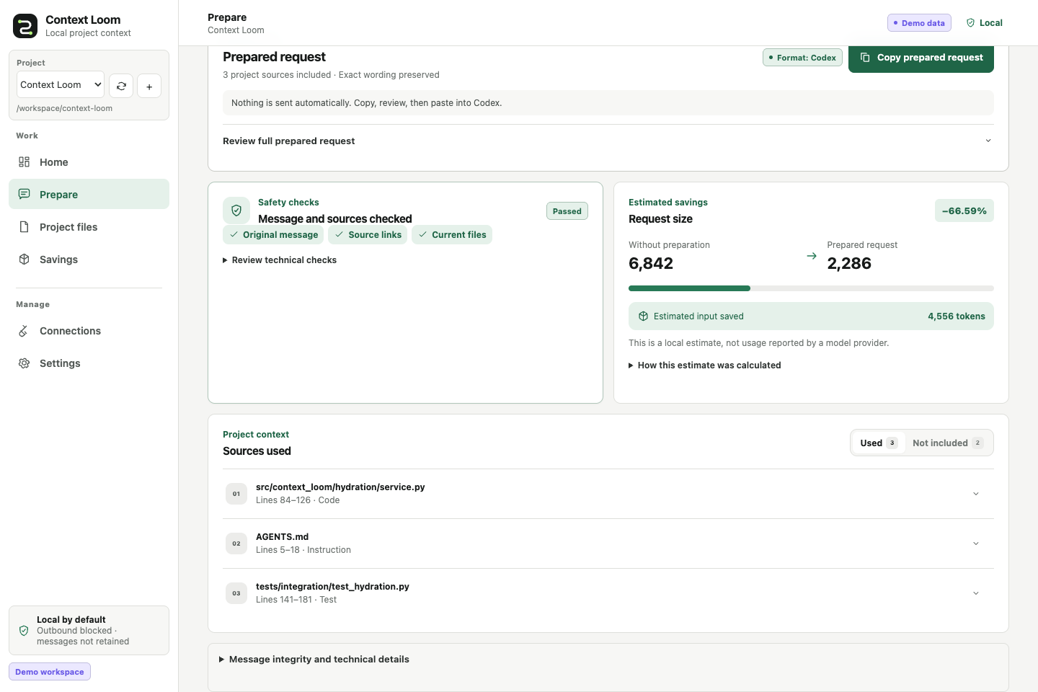Expand Message integrity and technical details

click(314, 660)
